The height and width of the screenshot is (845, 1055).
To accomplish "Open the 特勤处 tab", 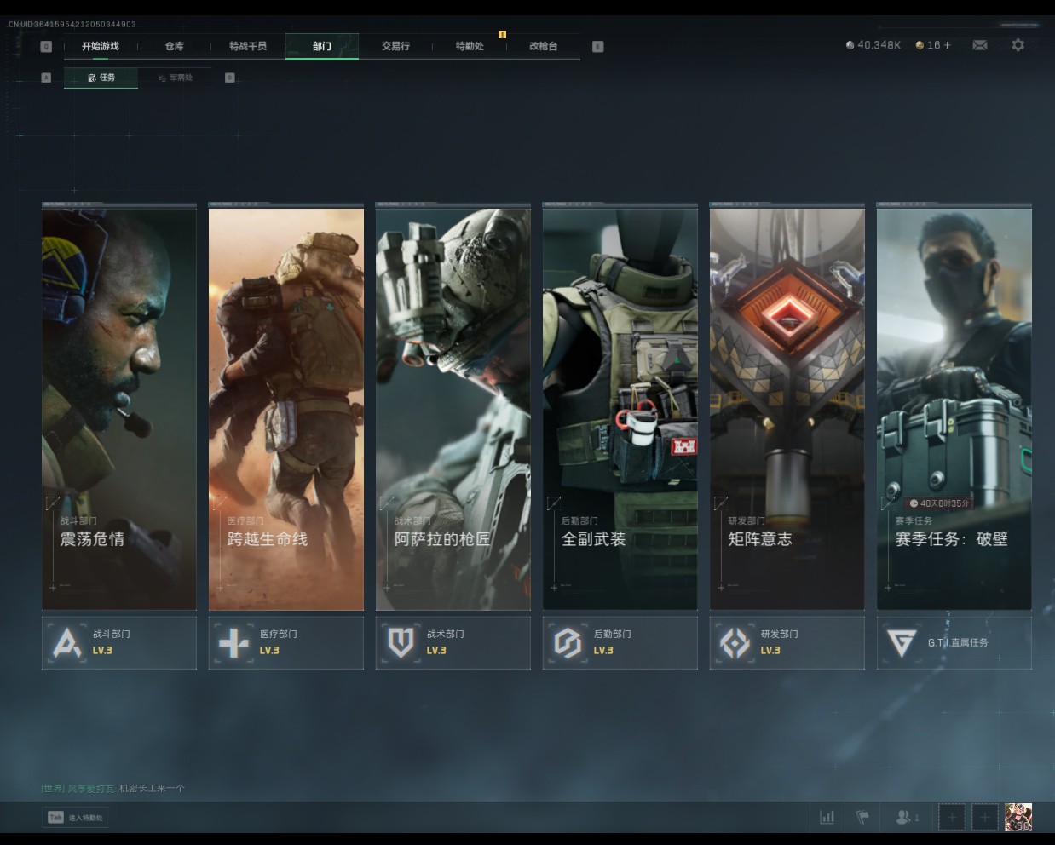I will (x=470, y=46).
